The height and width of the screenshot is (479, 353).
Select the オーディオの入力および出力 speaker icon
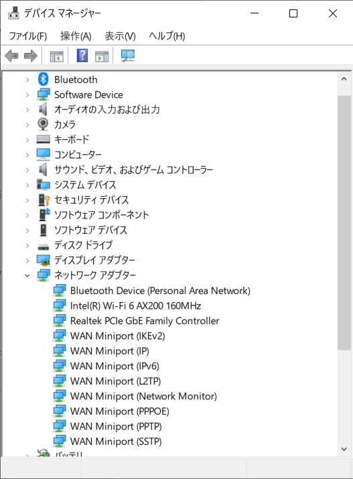click(43, 109)
